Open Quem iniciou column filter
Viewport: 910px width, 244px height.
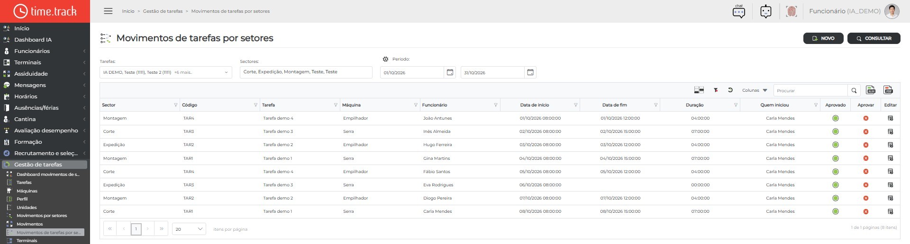point(816,105)
